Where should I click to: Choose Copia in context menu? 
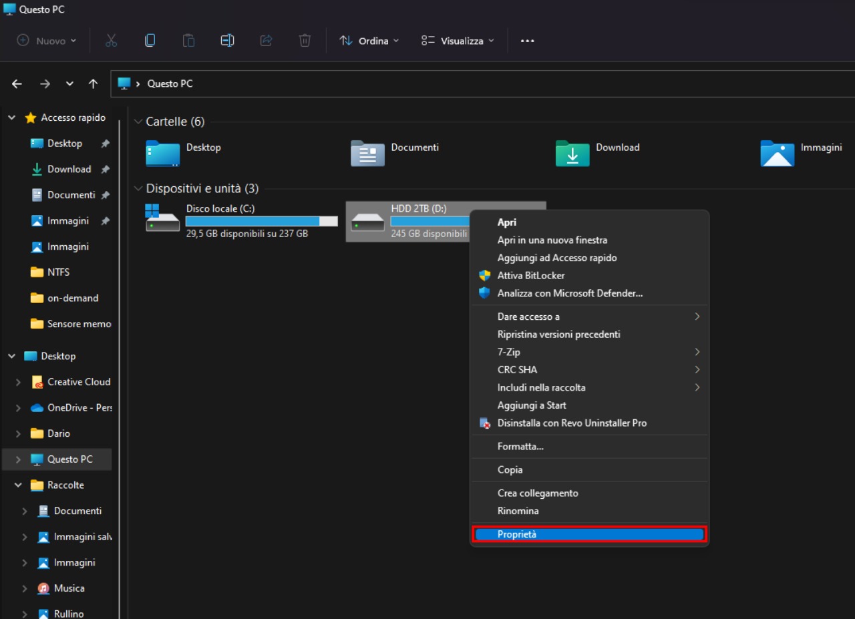pyautogui.click(x=590, y=469)
